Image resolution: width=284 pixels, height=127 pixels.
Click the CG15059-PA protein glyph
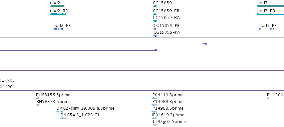[155, 36]
